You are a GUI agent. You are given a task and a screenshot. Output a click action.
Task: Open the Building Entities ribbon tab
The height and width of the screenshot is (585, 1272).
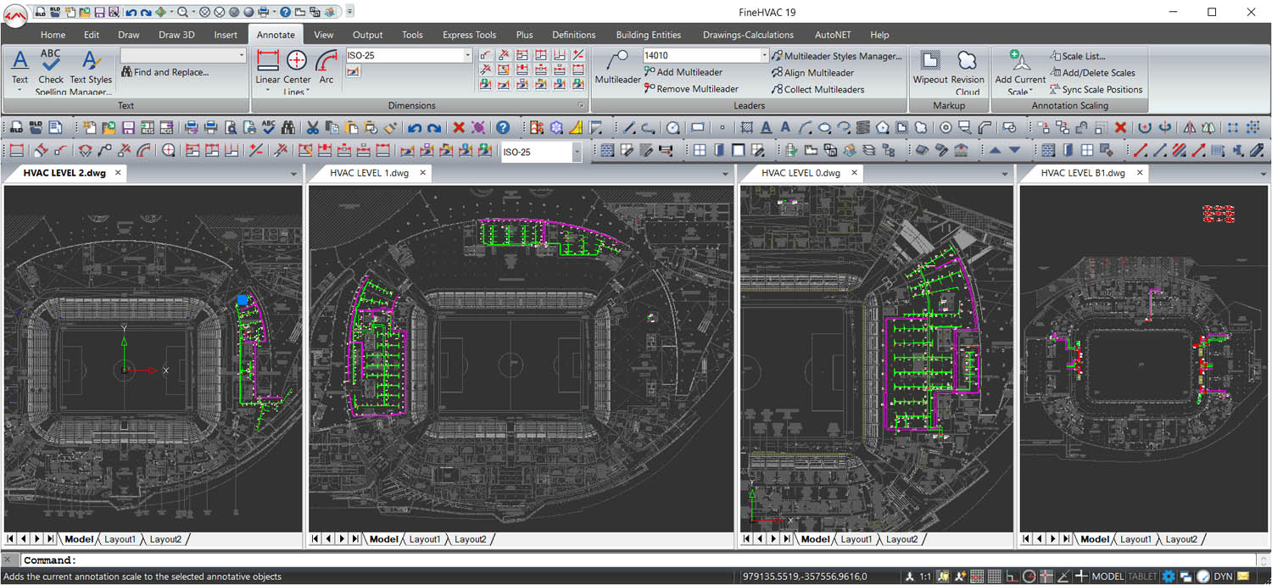[x=648, y=35]
